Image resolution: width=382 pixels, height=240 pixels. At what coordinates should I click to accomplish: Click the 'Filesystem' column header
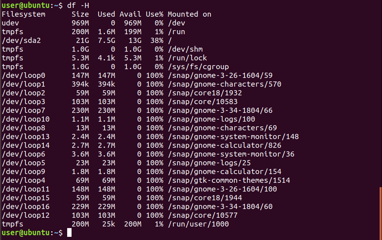point(23,14)
